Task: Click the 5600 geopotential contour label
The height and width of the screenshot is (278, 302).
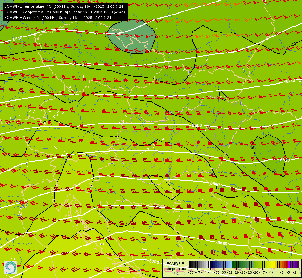Action: 197,126
